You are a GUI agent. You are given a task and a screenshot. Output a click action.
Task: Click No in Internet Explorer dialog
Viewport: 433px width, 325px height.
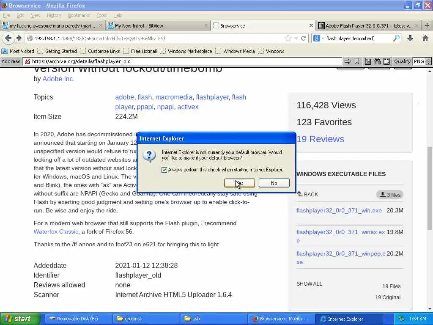pos(274,183)
